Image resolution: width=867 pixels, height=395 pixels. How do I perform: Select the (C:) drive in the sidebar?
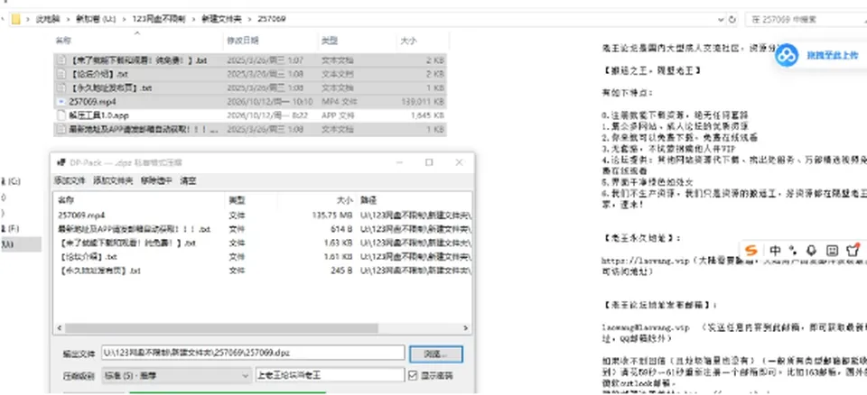coord(11,180)
